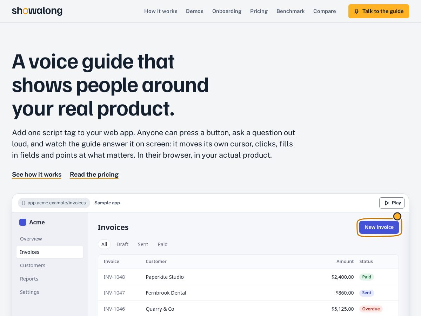Image resolution: width=421 pixels, height=316 pixels.
Task: Click the app.acme.example/invoices URL pill
Action: tap(54, 203)
